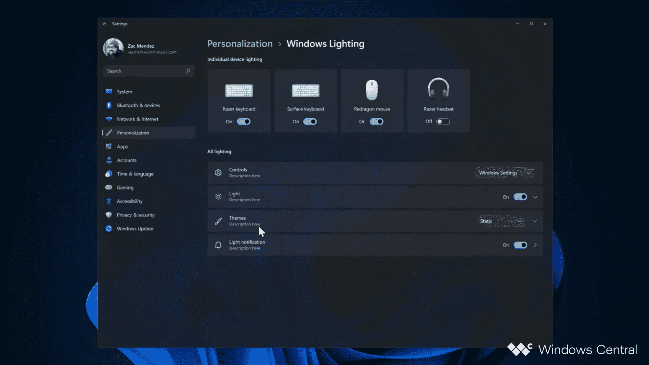Minimize the Settings window

518,24
